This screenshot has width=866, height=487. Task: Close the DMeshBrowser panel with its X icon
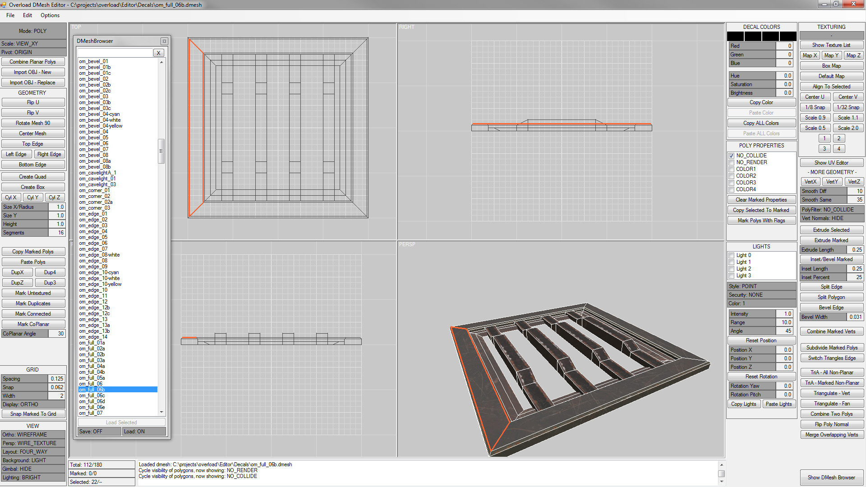(x=164, y=41)
